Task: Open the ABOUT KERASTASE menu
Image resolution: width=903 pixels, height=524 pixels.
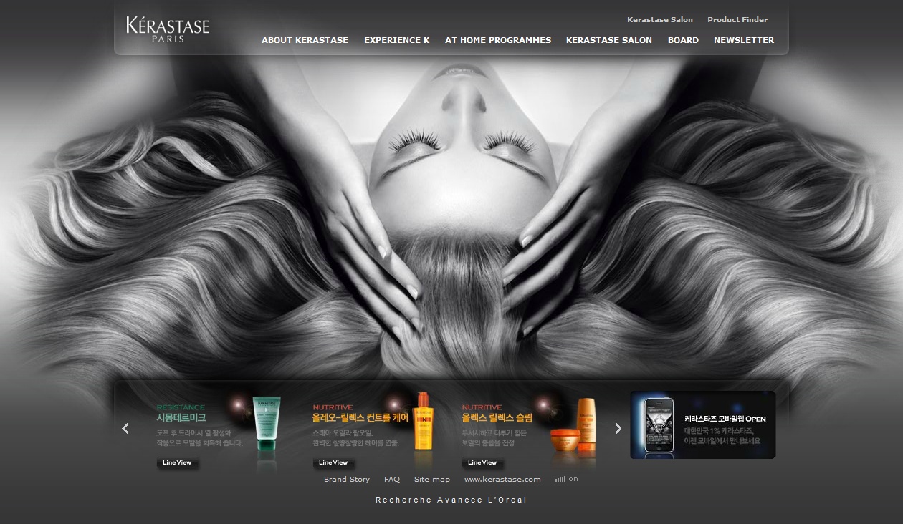Action: [305, 40]
